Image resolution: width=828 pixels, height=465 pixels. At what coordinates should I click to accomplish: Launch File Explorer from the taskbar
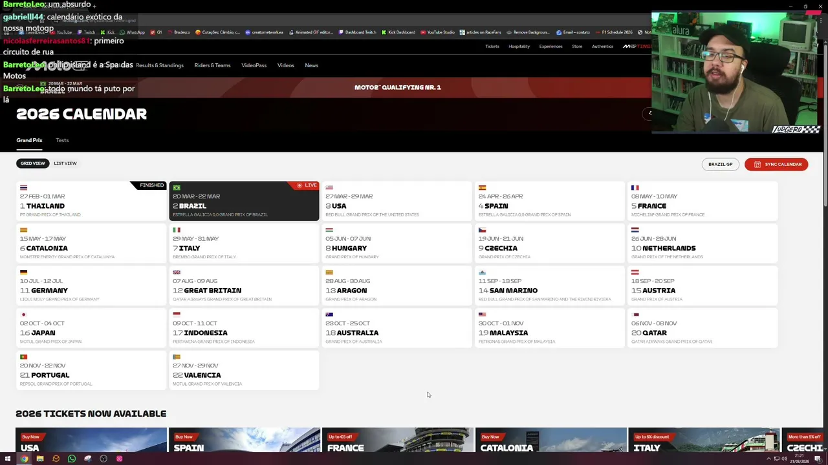[x=39, y=459]
